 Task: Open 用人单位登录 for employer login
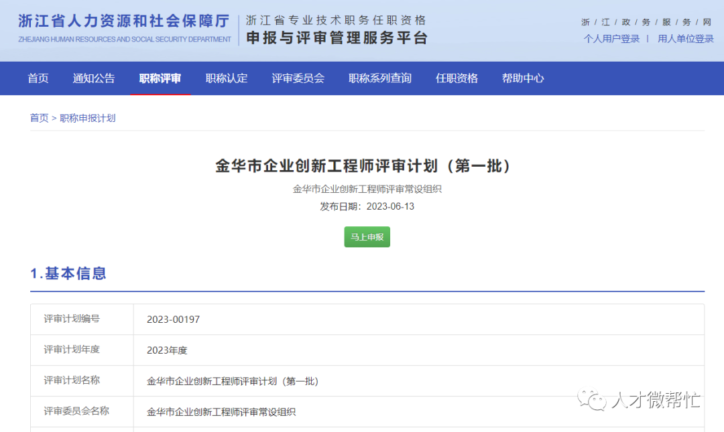[x=685, y=38]
